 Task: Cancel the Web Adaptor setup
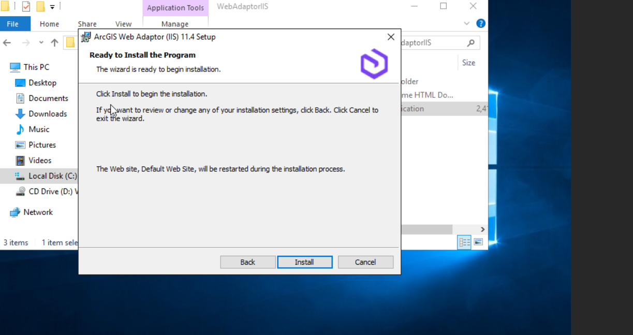point(365,262)
